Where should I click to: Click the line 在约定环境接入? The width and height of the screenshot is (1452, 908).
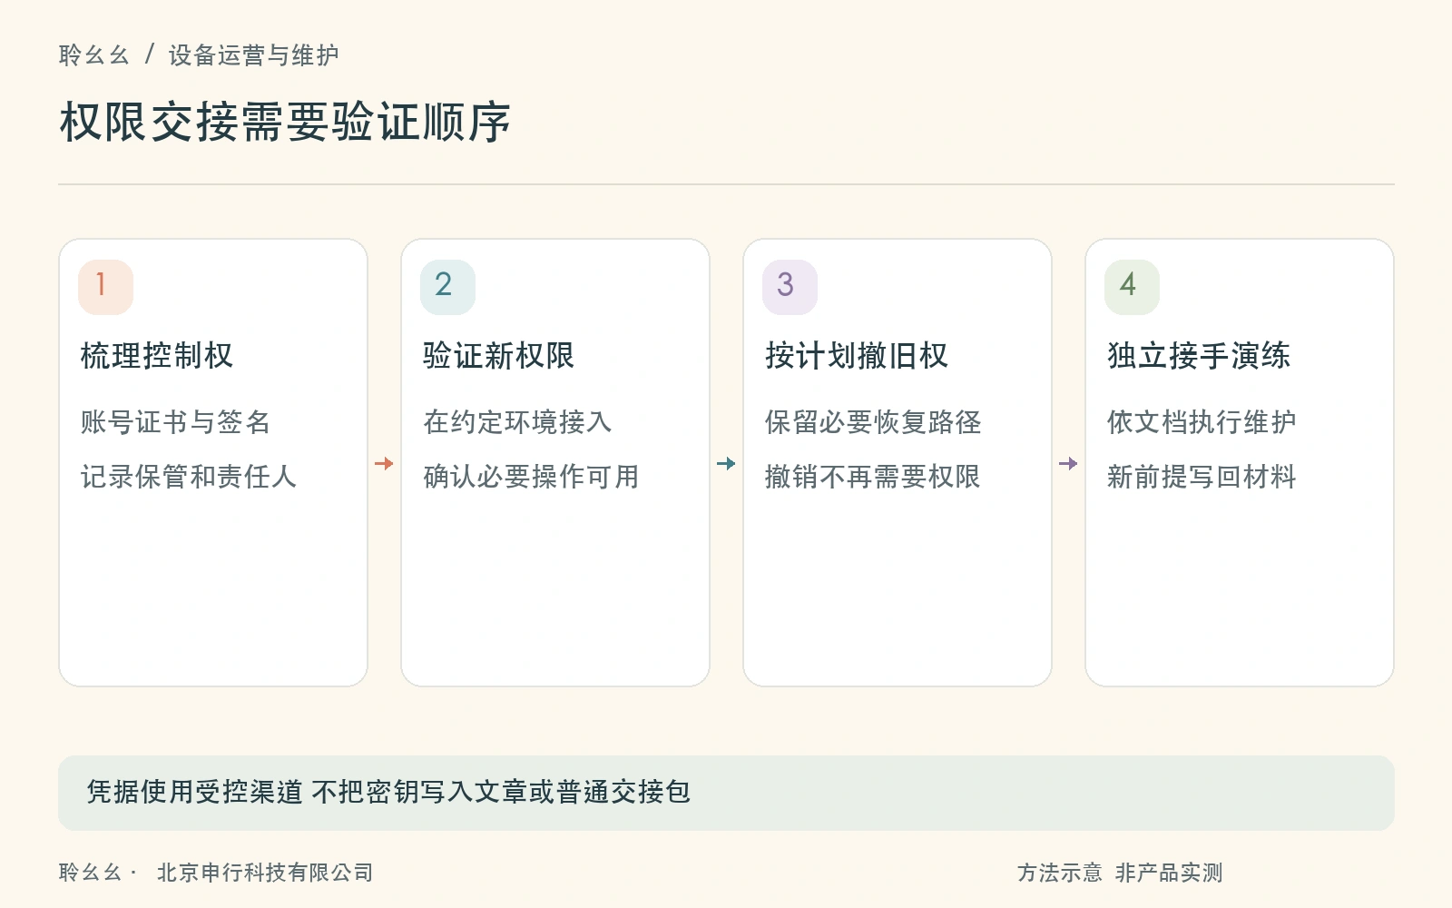tap(517, 422)
